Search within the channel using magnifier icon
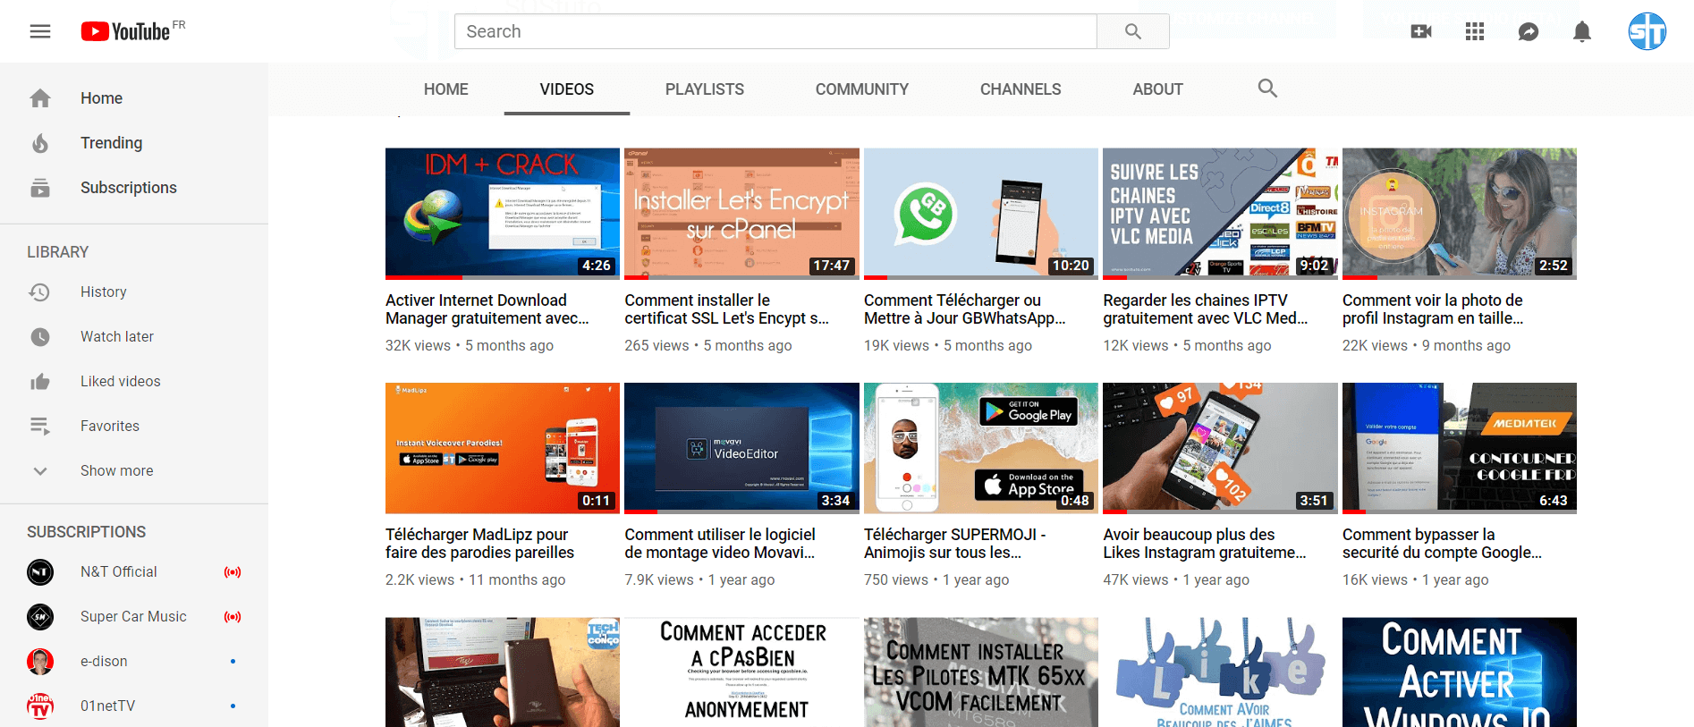Viewport: 1694px width, 727px height. (1267, 89)
